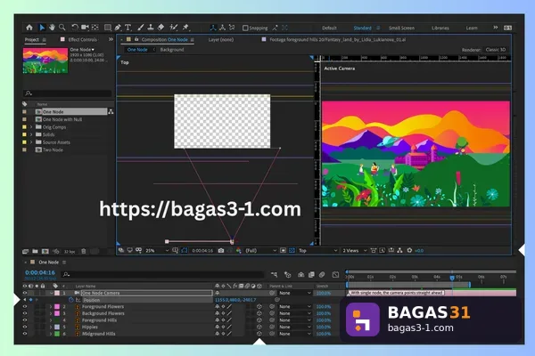Click the green label swatch of Midground Hills
The height and width of the screenshot is (356, 535).
coord(57,334)
